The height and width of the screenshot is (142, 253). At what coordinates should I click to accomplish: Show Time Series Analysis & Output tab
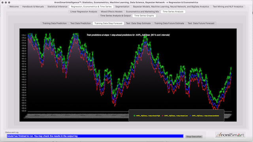(115, 16)
